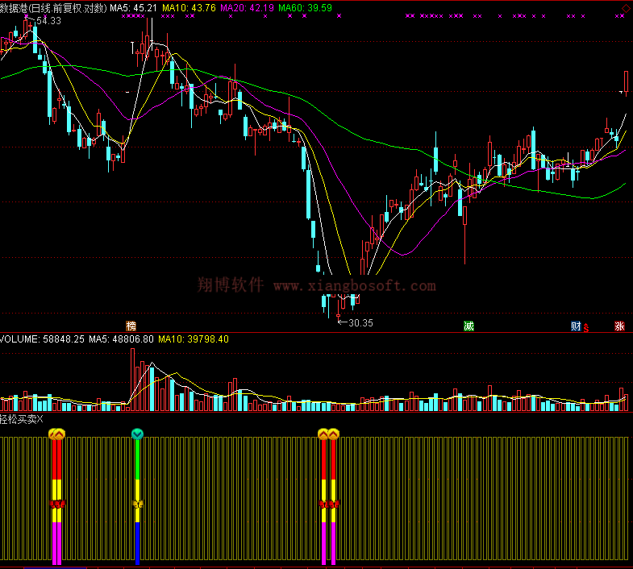633x569 pixels.
Task: Click the red diamond icon at top right
Action: coord(625,8)
